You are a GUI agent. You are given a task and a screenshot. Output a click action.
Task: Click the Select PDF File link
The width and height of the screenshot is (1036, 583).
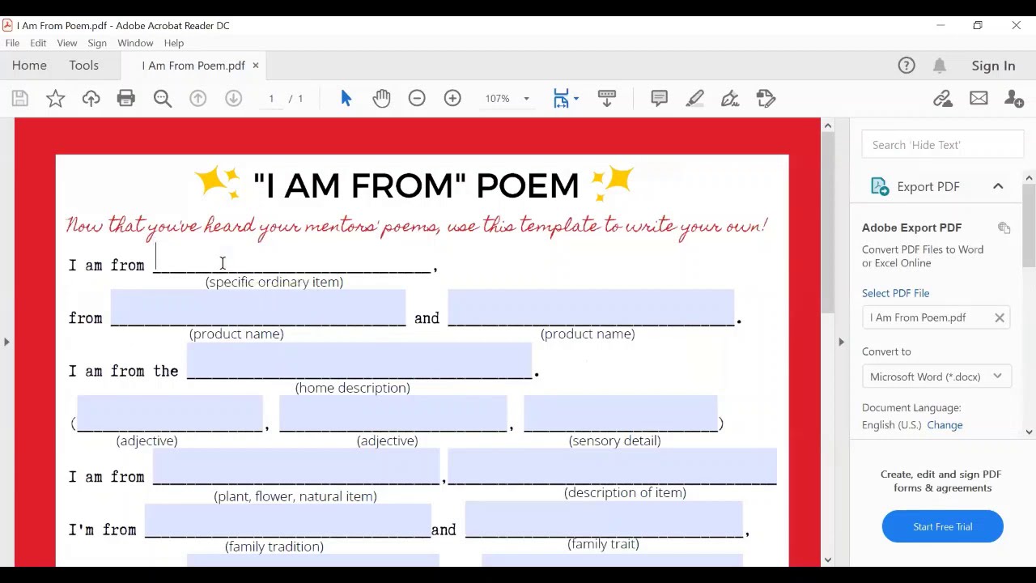pos(895,293)
